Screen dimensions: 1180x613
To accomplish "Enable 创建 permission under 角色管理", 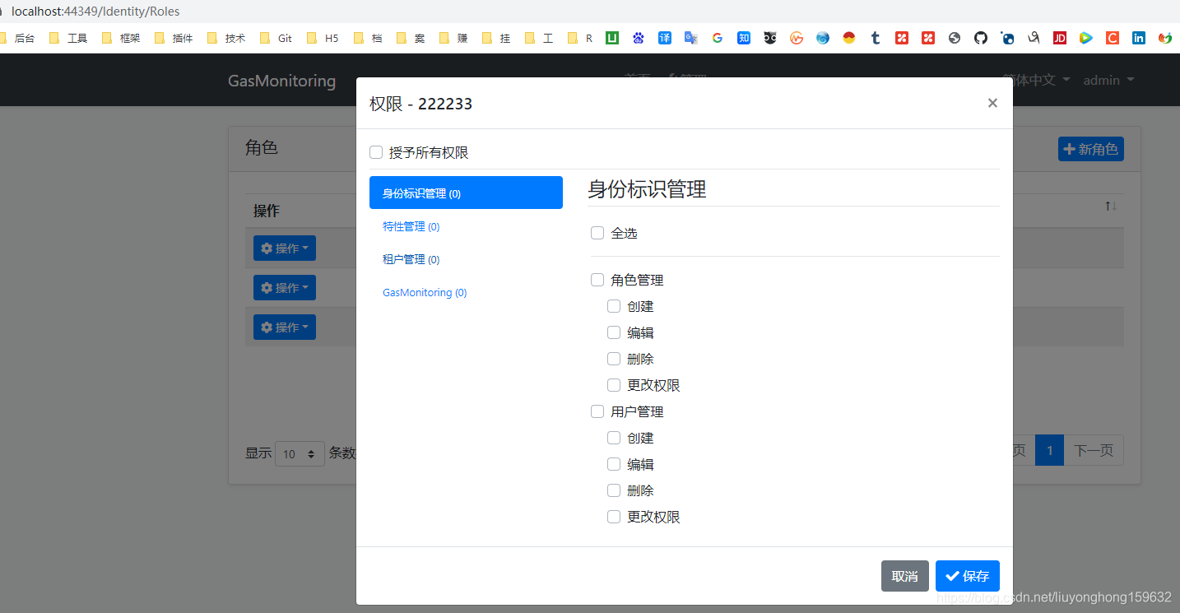I will coord(614,305).
